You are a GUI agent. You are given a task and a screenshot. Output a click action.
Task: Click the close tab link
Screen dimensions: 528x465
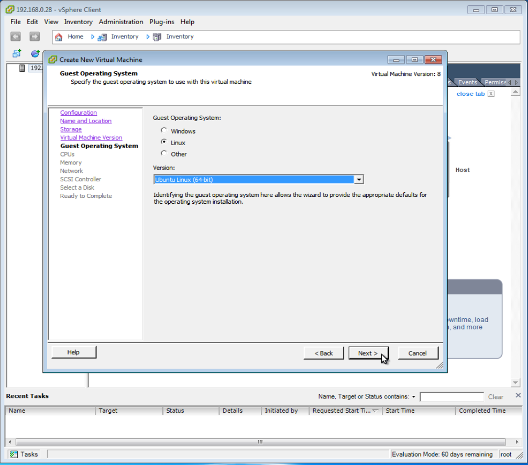470,94
